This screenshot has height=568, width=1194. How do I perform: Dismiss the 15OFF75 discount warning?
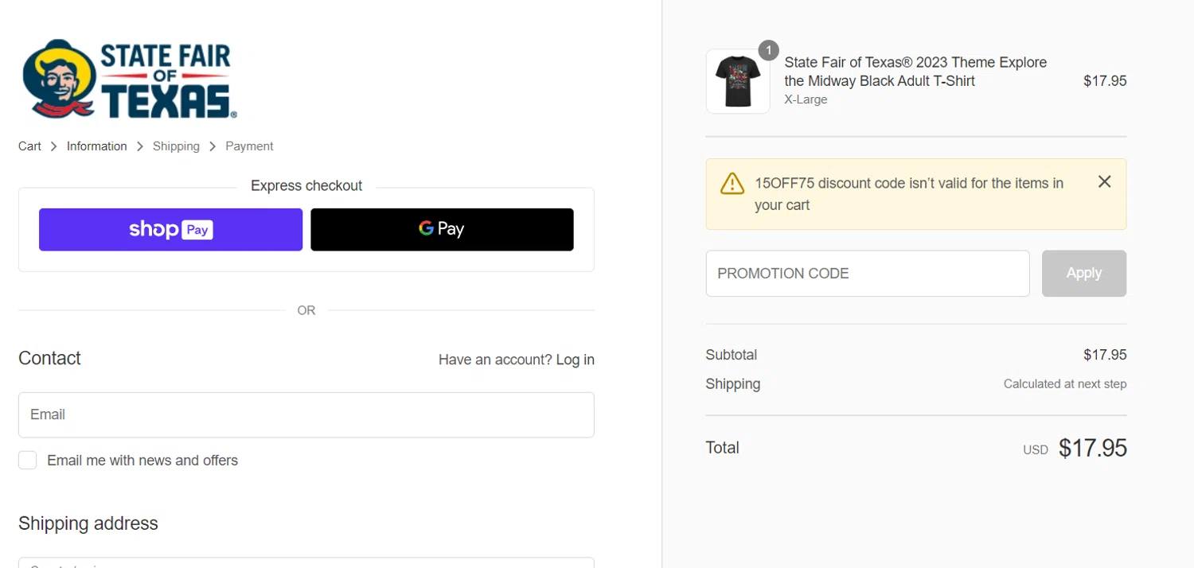(1104, 182)
